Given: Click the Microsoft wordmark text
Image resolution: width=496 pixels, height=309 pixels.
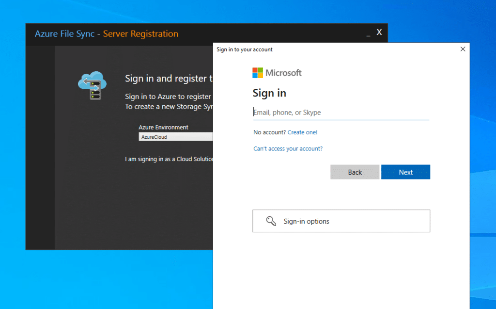Looking at the screenshot, I should (x=283, y=73).
